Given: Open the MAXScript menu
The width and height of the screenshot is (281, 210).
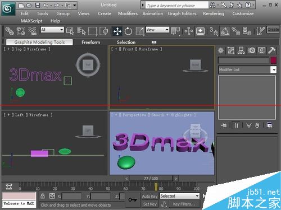Looking at the screenshot, I should click(31, 21).
